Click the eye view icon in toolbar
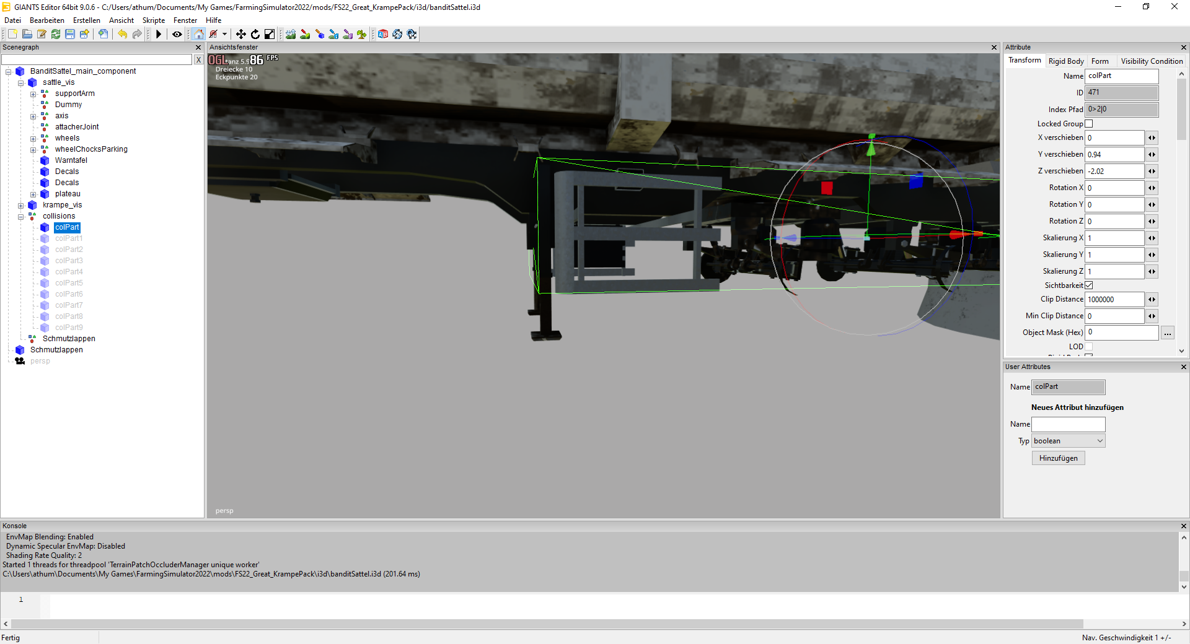 pyautogui.click(x=177, y=34)
